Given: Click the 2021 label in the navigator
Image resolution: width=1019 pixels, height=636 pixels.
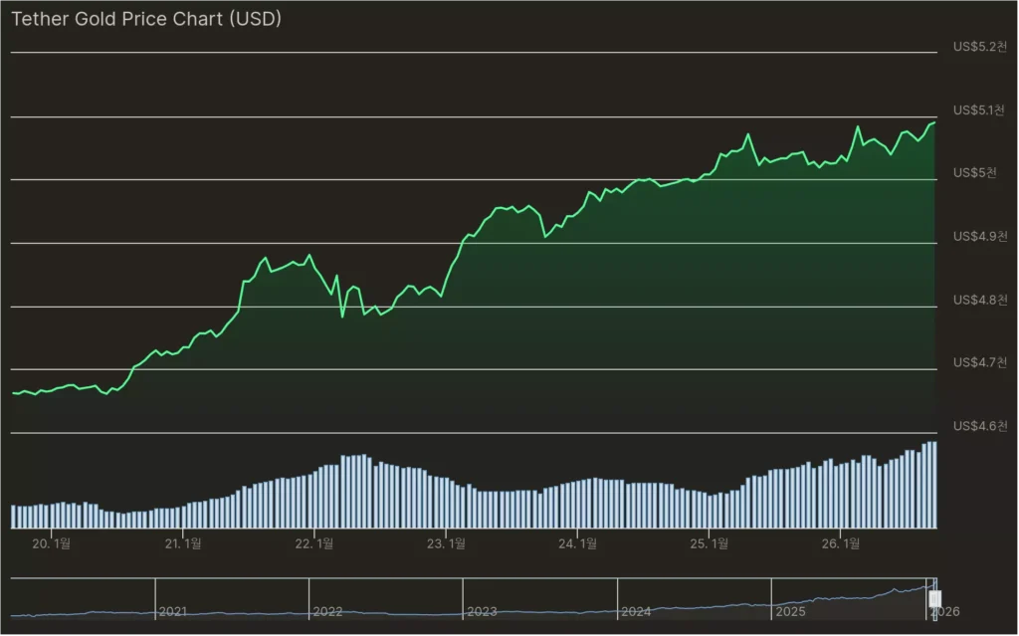Looking at the screenshot, I should (x=173, y=610).
